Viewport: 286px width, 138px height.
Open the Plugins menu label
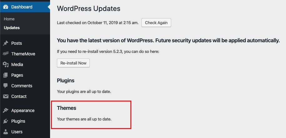pos(18,121)
